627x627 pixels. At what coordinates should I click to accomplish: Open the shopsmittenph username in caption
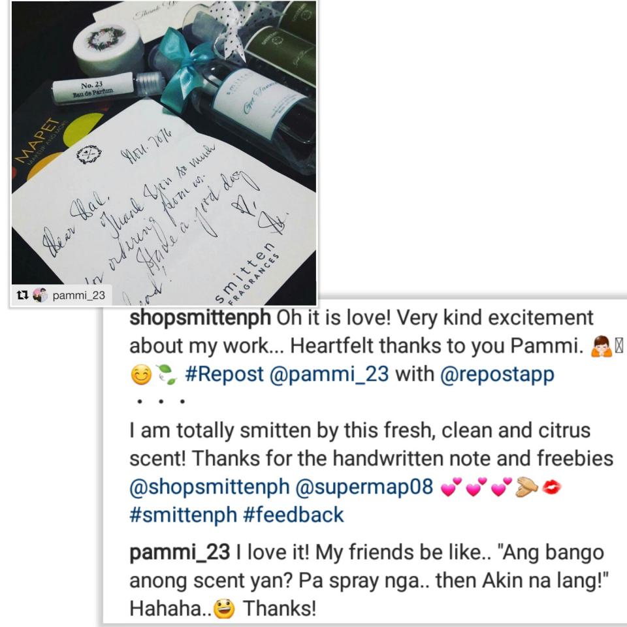200,318
